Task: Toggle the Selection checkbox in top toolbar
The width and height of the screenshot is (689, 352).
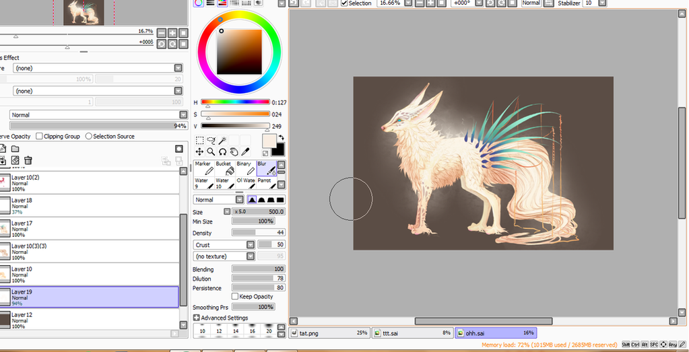Action: (344, 3)
